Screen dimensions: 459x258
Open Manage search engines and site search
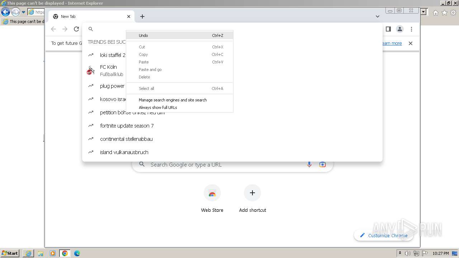pyautogui.click(x=180, y=100)
